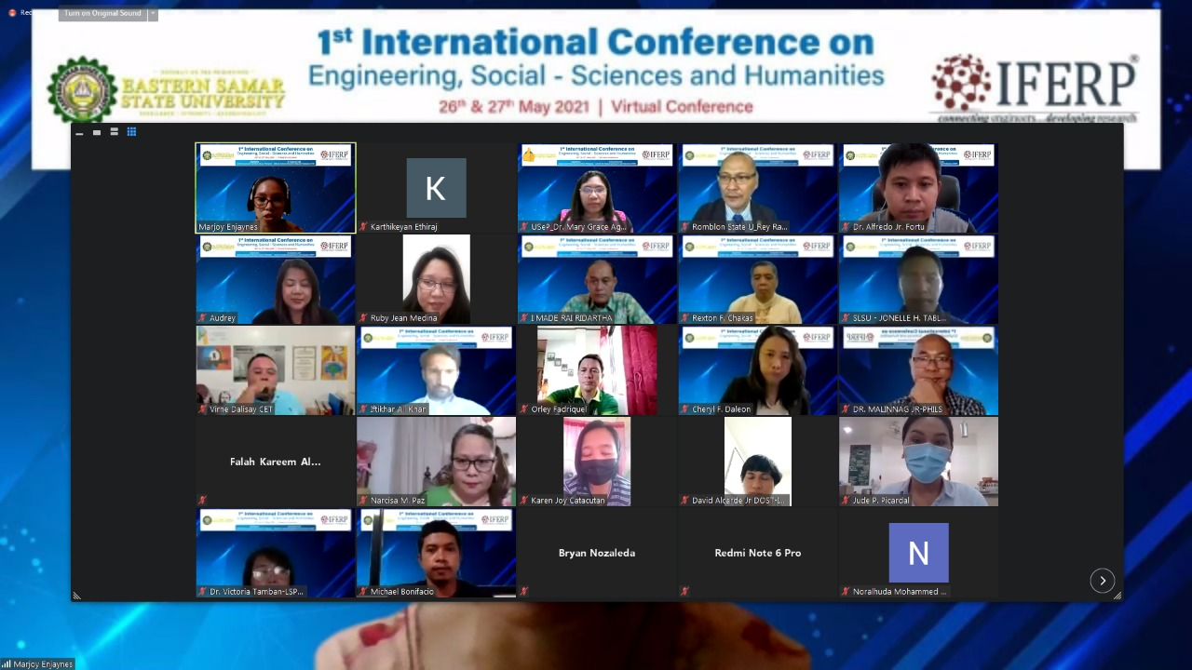1192x670 pixels.
Task: Click muted mic icon beside Cheryl F. Daleon
Action: pyautogui.click(x=685, y=409)
